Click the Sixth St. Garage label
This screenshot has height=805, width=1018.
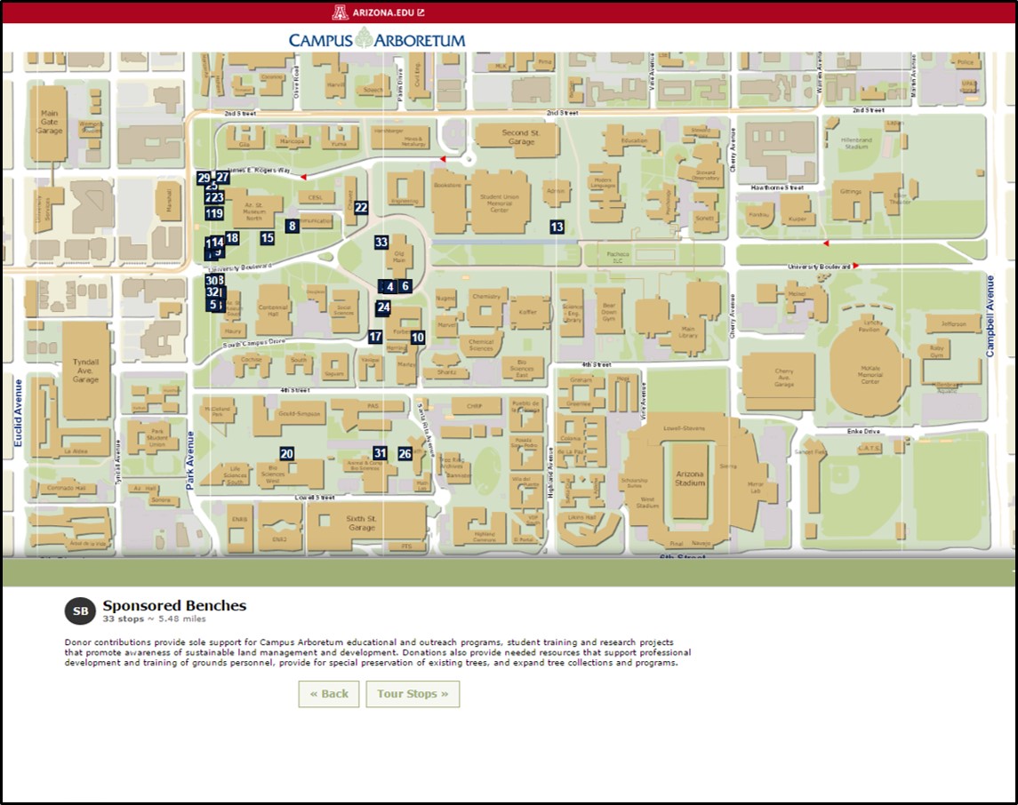(x=362, y=522)
